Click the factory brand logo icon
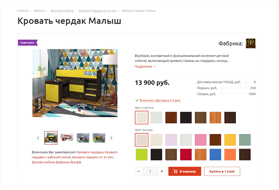 [251, 43]
